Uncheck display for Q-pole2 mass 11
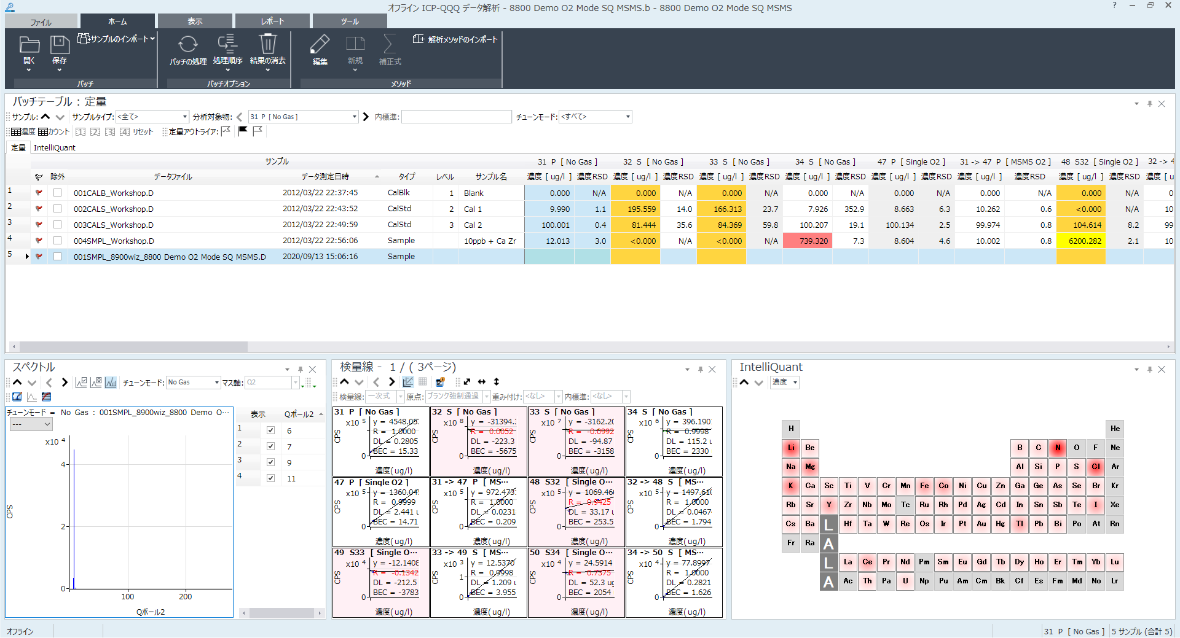The height and width of the screenshot is (638, 1180). 270,478
